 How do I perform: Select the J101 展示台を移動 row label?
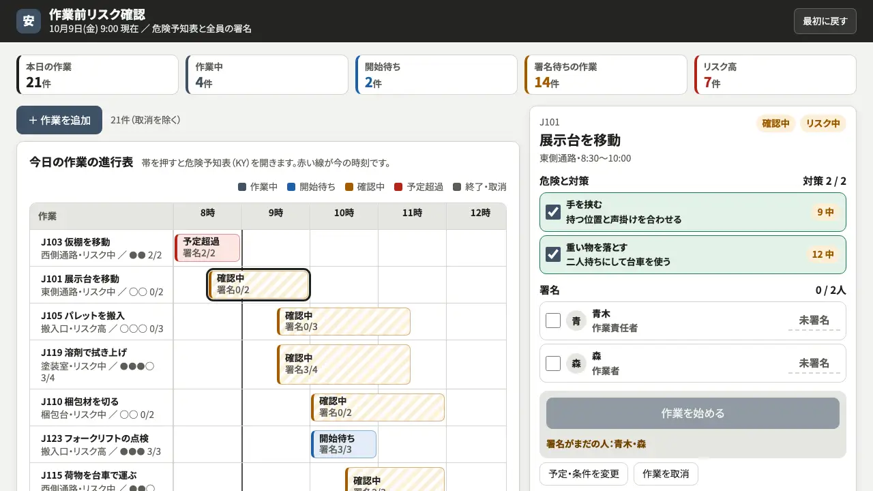[x=102, y=285]
